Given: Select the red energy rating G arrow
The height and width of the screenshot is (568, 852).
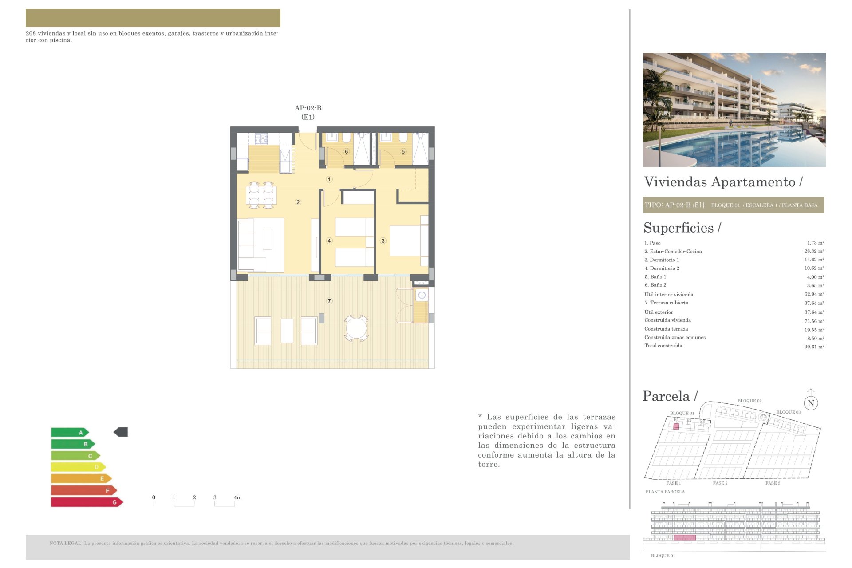Looking at the screenshot, I should [87, 502].
